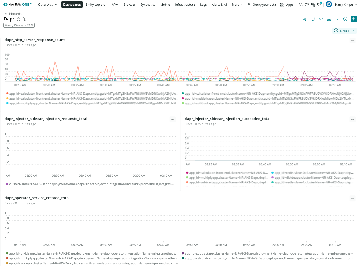360x266 pixels.
Task: Expand the More navigation menu
Action: click(237, 5)
